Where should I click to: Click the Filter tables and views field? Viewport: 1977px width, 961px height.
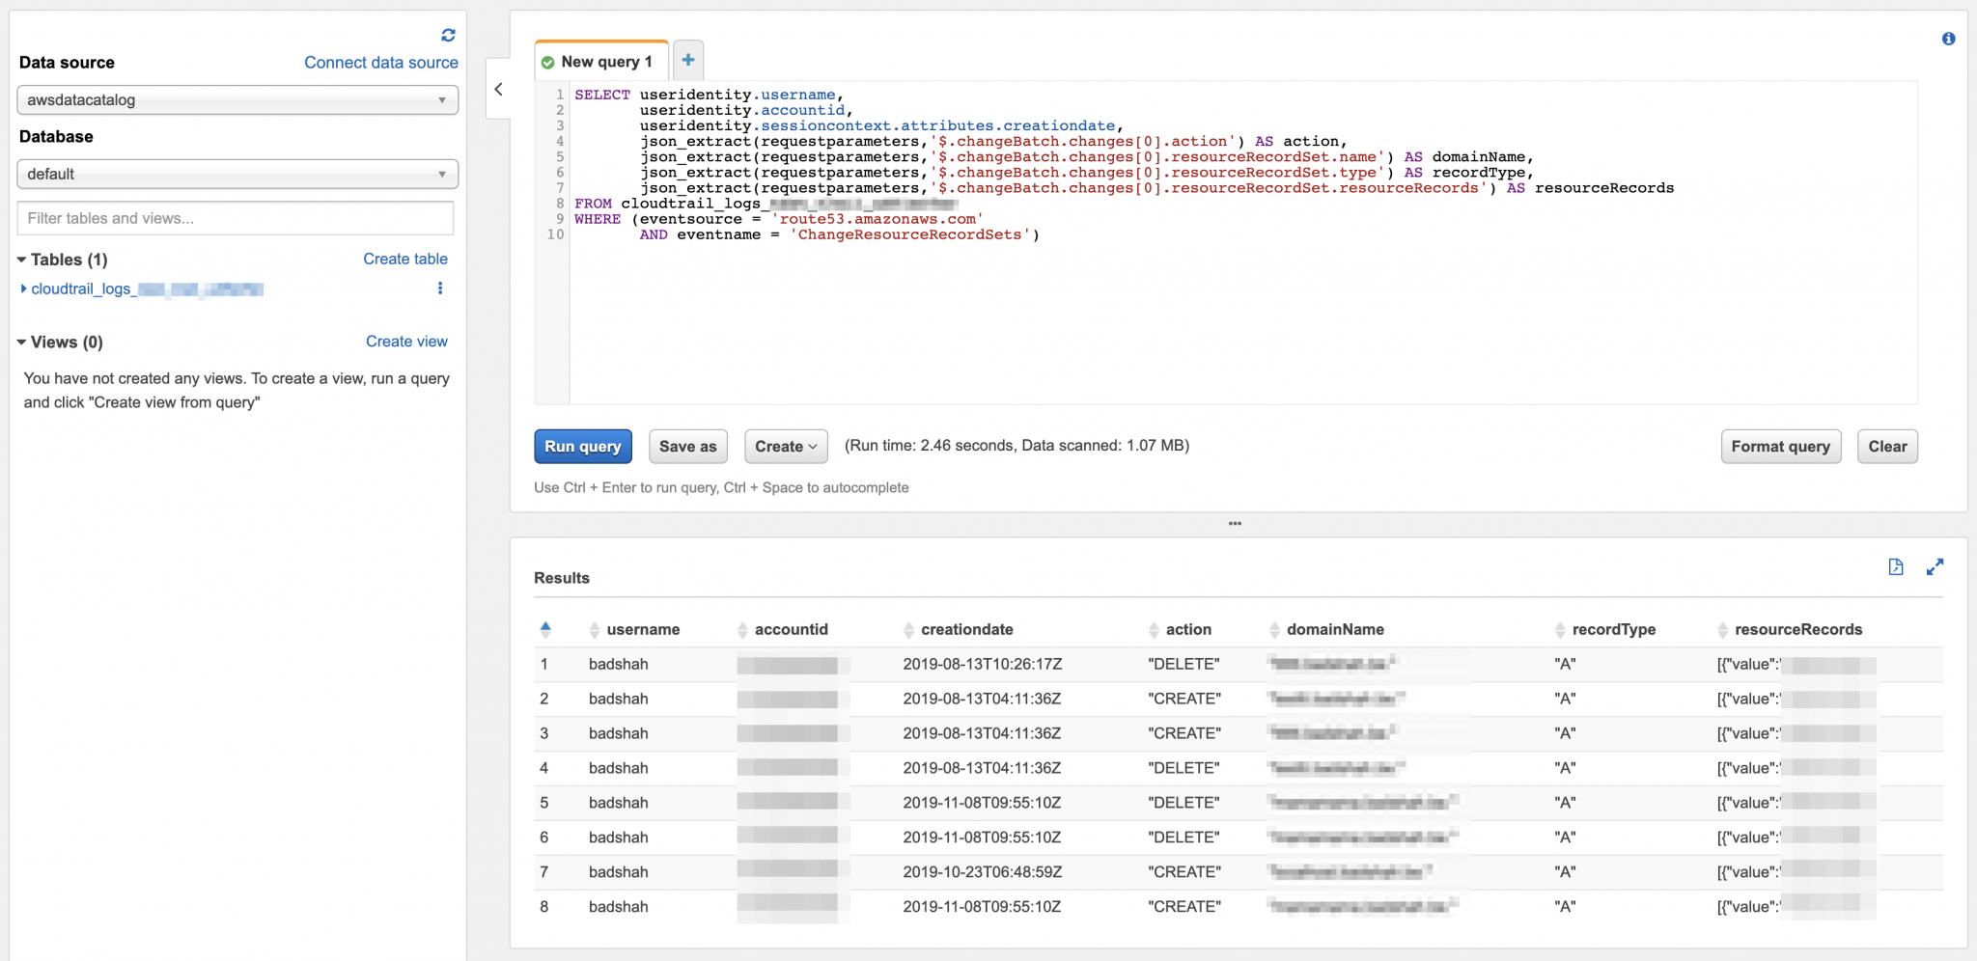(x=236, y=219)
